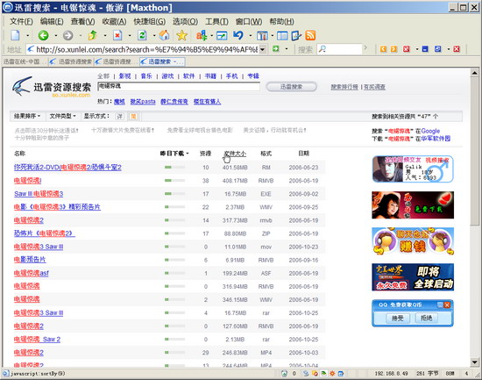Image resolution: width=482 pixels, height=380 pixels.
Task: Go back with the green arrow button
Action: (x=43, y=35)
